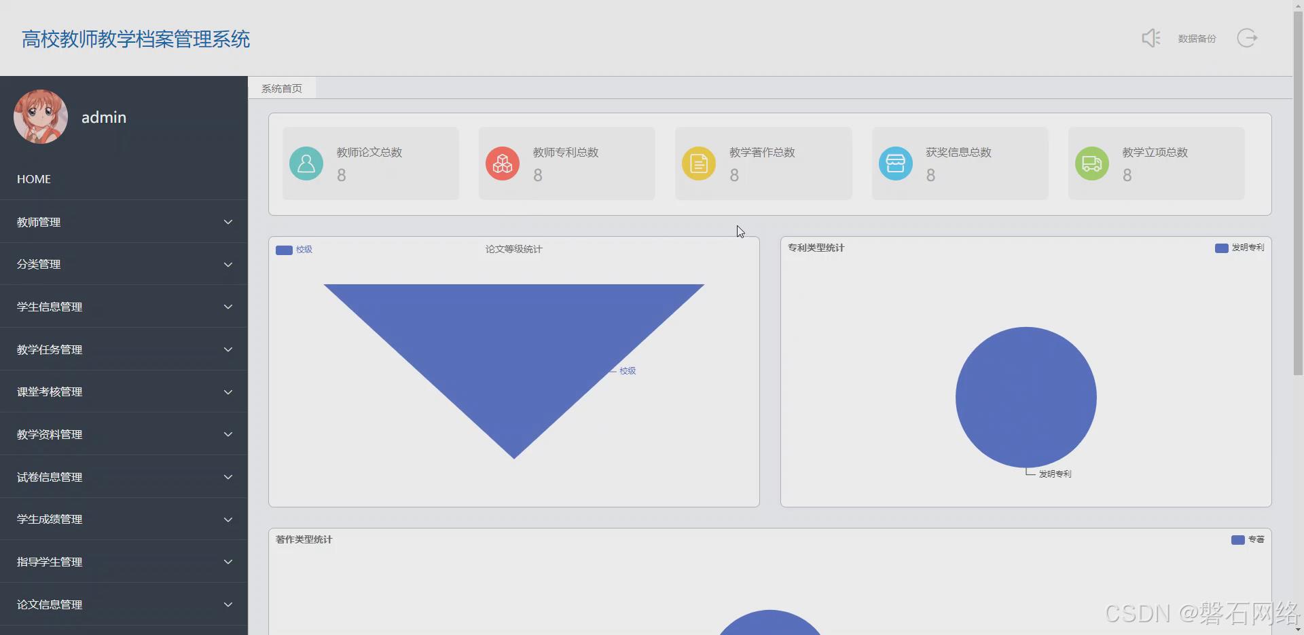Click the red patent icon on 教师专利总数 card
The image size is (1304, 635).
502,163
